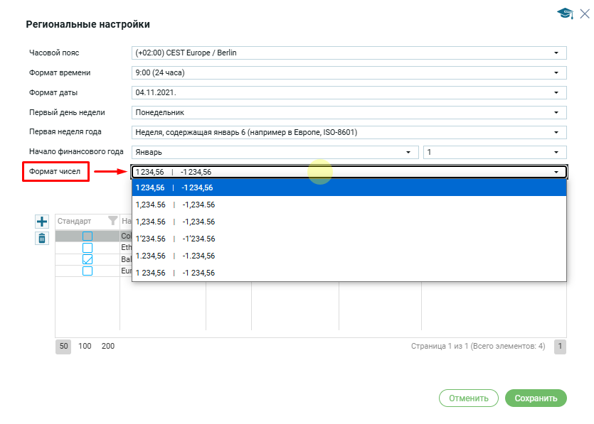Viewport: 594px width, 424px height.
Task: Check the Стандарт checkbox in the second row
Action: 87,248
